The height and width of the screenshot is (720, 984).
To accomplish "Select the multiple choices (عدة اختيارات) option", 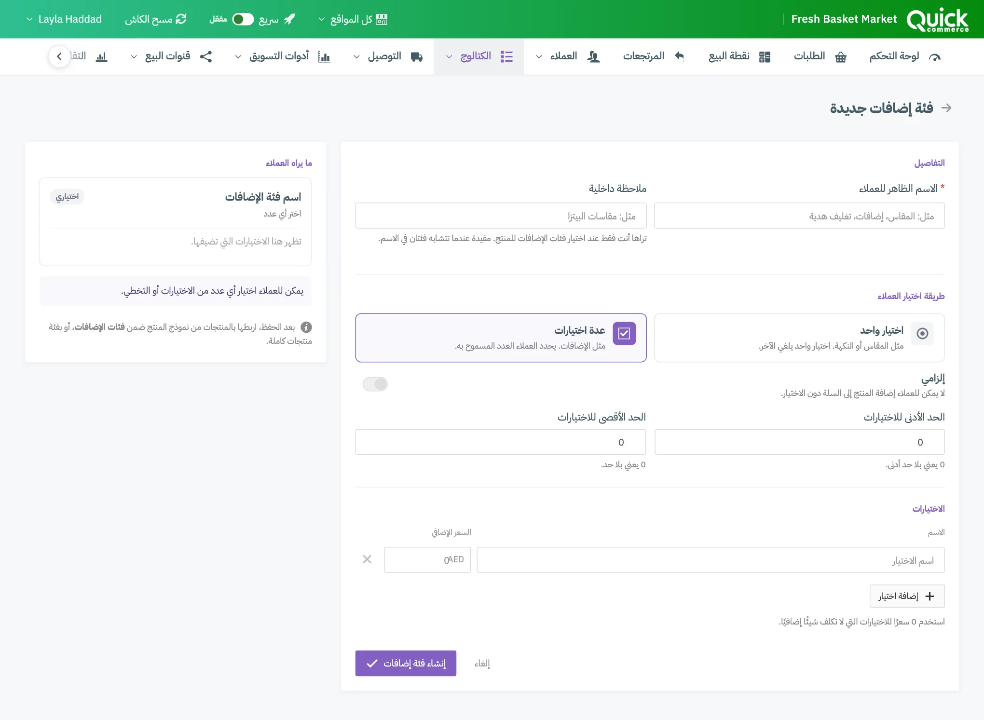I will [501, 338].
